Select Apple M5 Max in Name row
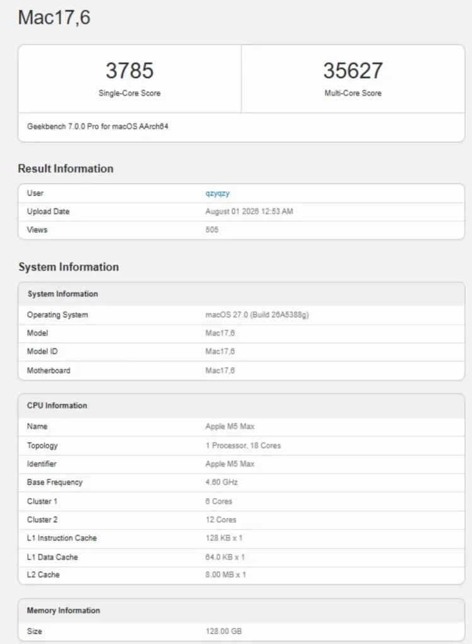The width and height of the screenshot is (472, 644). point(230,426)
